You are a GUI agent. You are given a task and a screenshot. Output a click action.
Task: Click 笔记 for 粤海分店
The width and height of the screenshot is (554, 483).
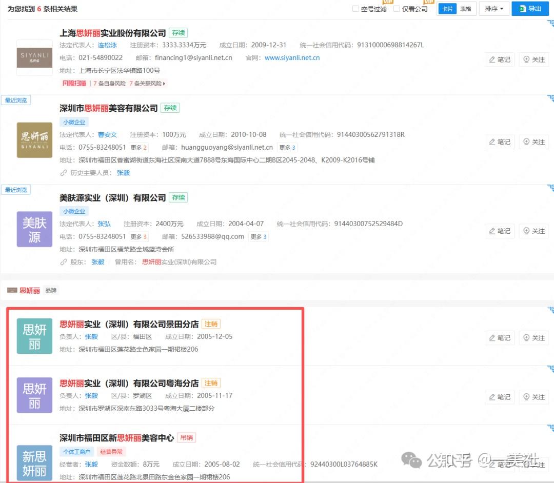coord(500,397)
